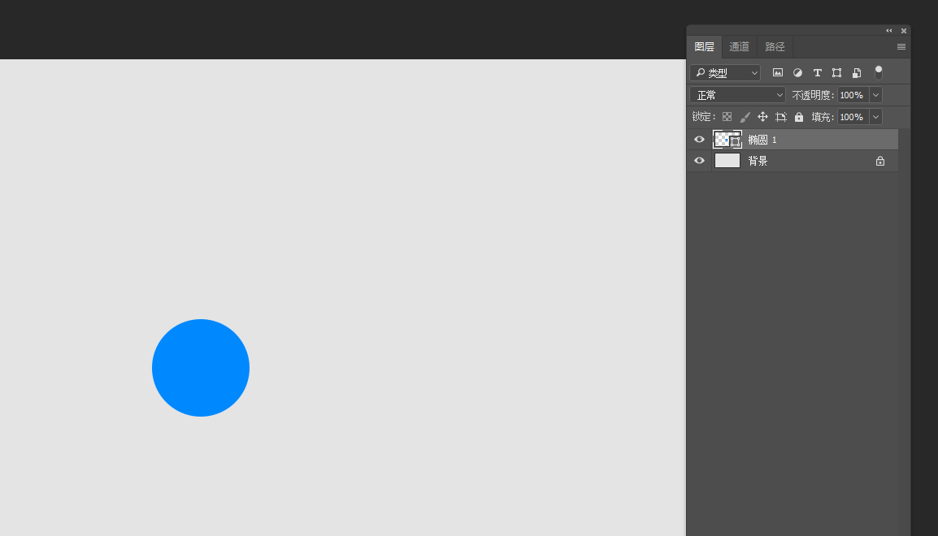Collapse the panel with double arrows

coord(889,31)
